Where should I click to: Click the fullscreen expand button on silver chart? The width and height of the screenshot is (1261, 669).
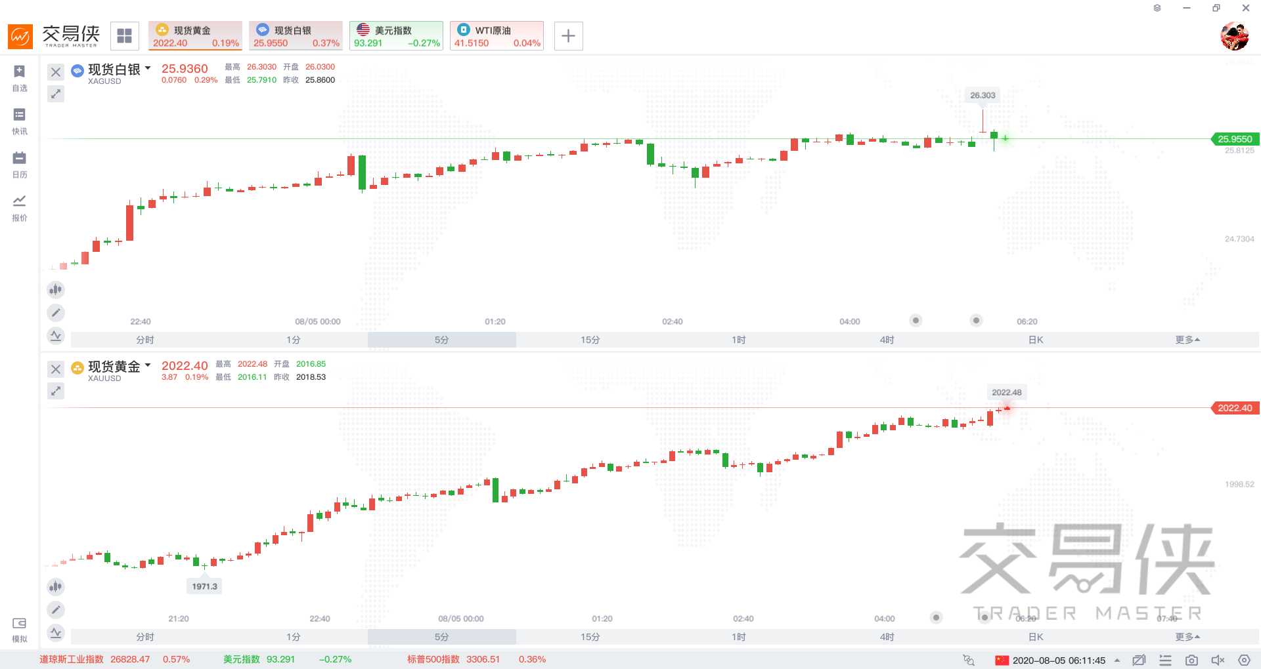coord(56,94)
